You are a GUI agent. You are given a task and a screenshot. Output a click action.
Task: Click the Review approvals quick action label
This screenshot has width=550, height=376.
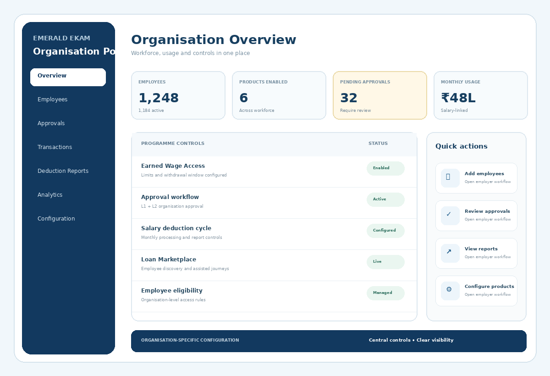point(487,211)
